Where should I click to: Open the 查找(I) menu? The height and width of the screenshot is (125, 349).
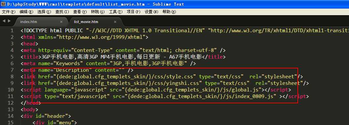coord(62,12)
